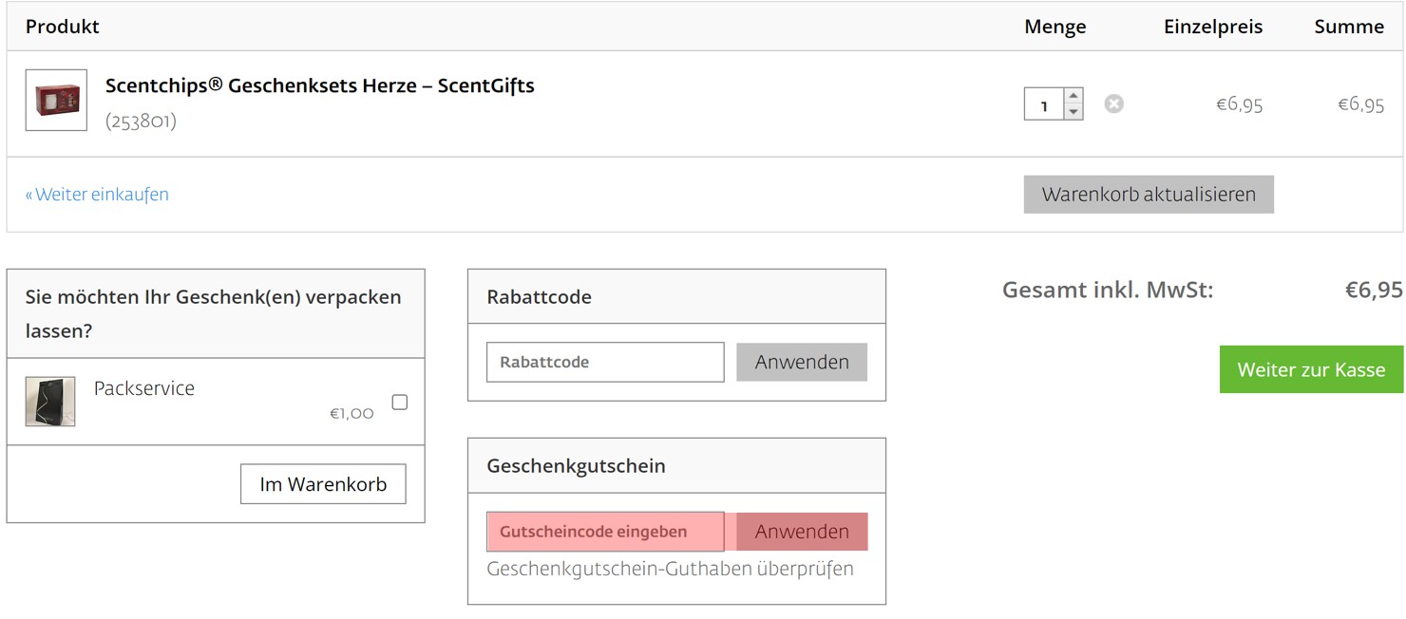Apply the Geschenkgutschein with Anwenden

[x=802, y=532]
